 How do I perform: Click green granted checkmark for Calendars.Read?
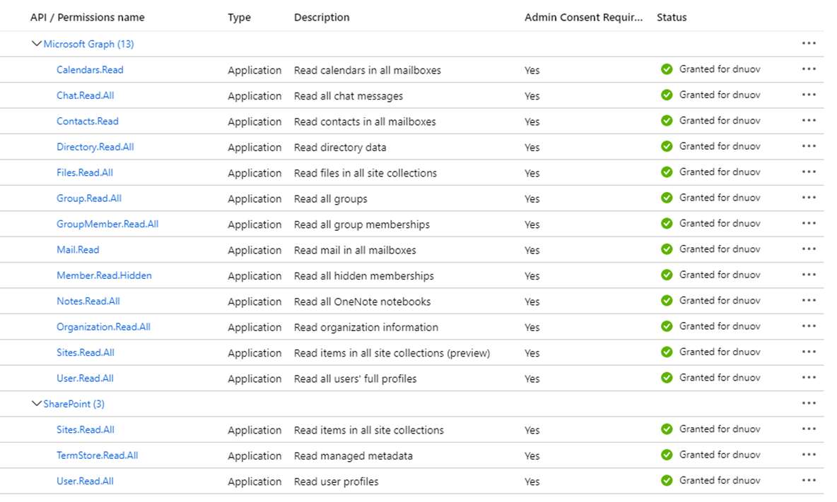(x=667, y=69)
